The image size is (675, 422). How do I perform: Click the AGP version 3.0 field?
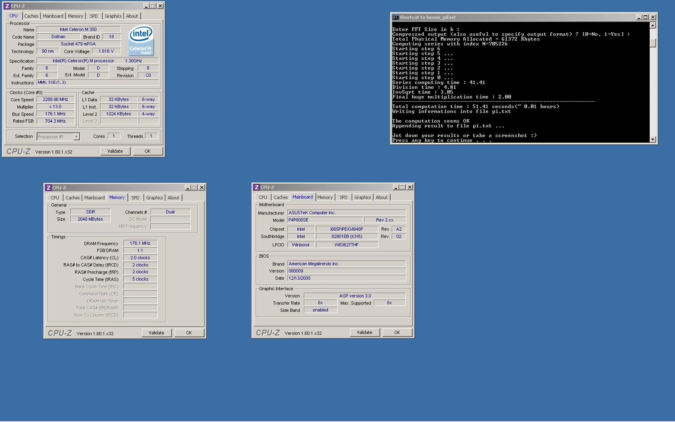tap(355, 296)
